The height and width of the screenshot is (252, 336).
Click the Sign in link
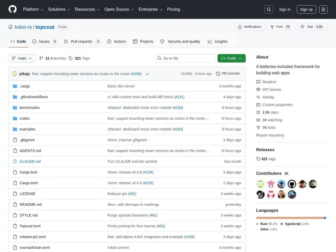tap(285, 9)
